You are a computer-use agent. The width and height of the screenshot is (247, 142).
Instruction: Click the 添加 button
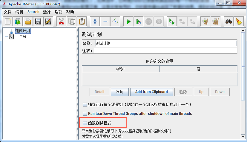[120, 92]
